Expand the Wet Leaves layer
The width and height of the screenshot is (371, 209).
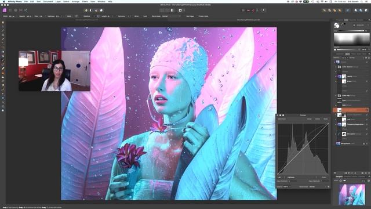click(336, 134)
